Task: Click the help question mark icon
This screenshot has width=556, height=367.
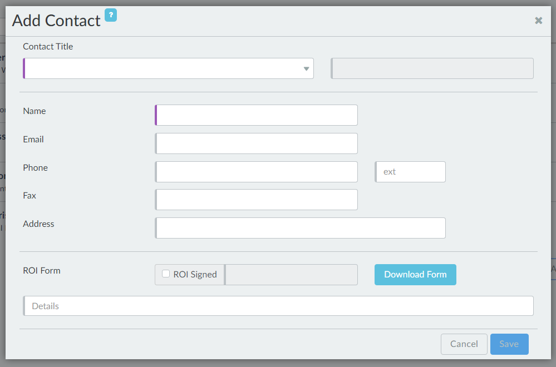Action: 111,16
